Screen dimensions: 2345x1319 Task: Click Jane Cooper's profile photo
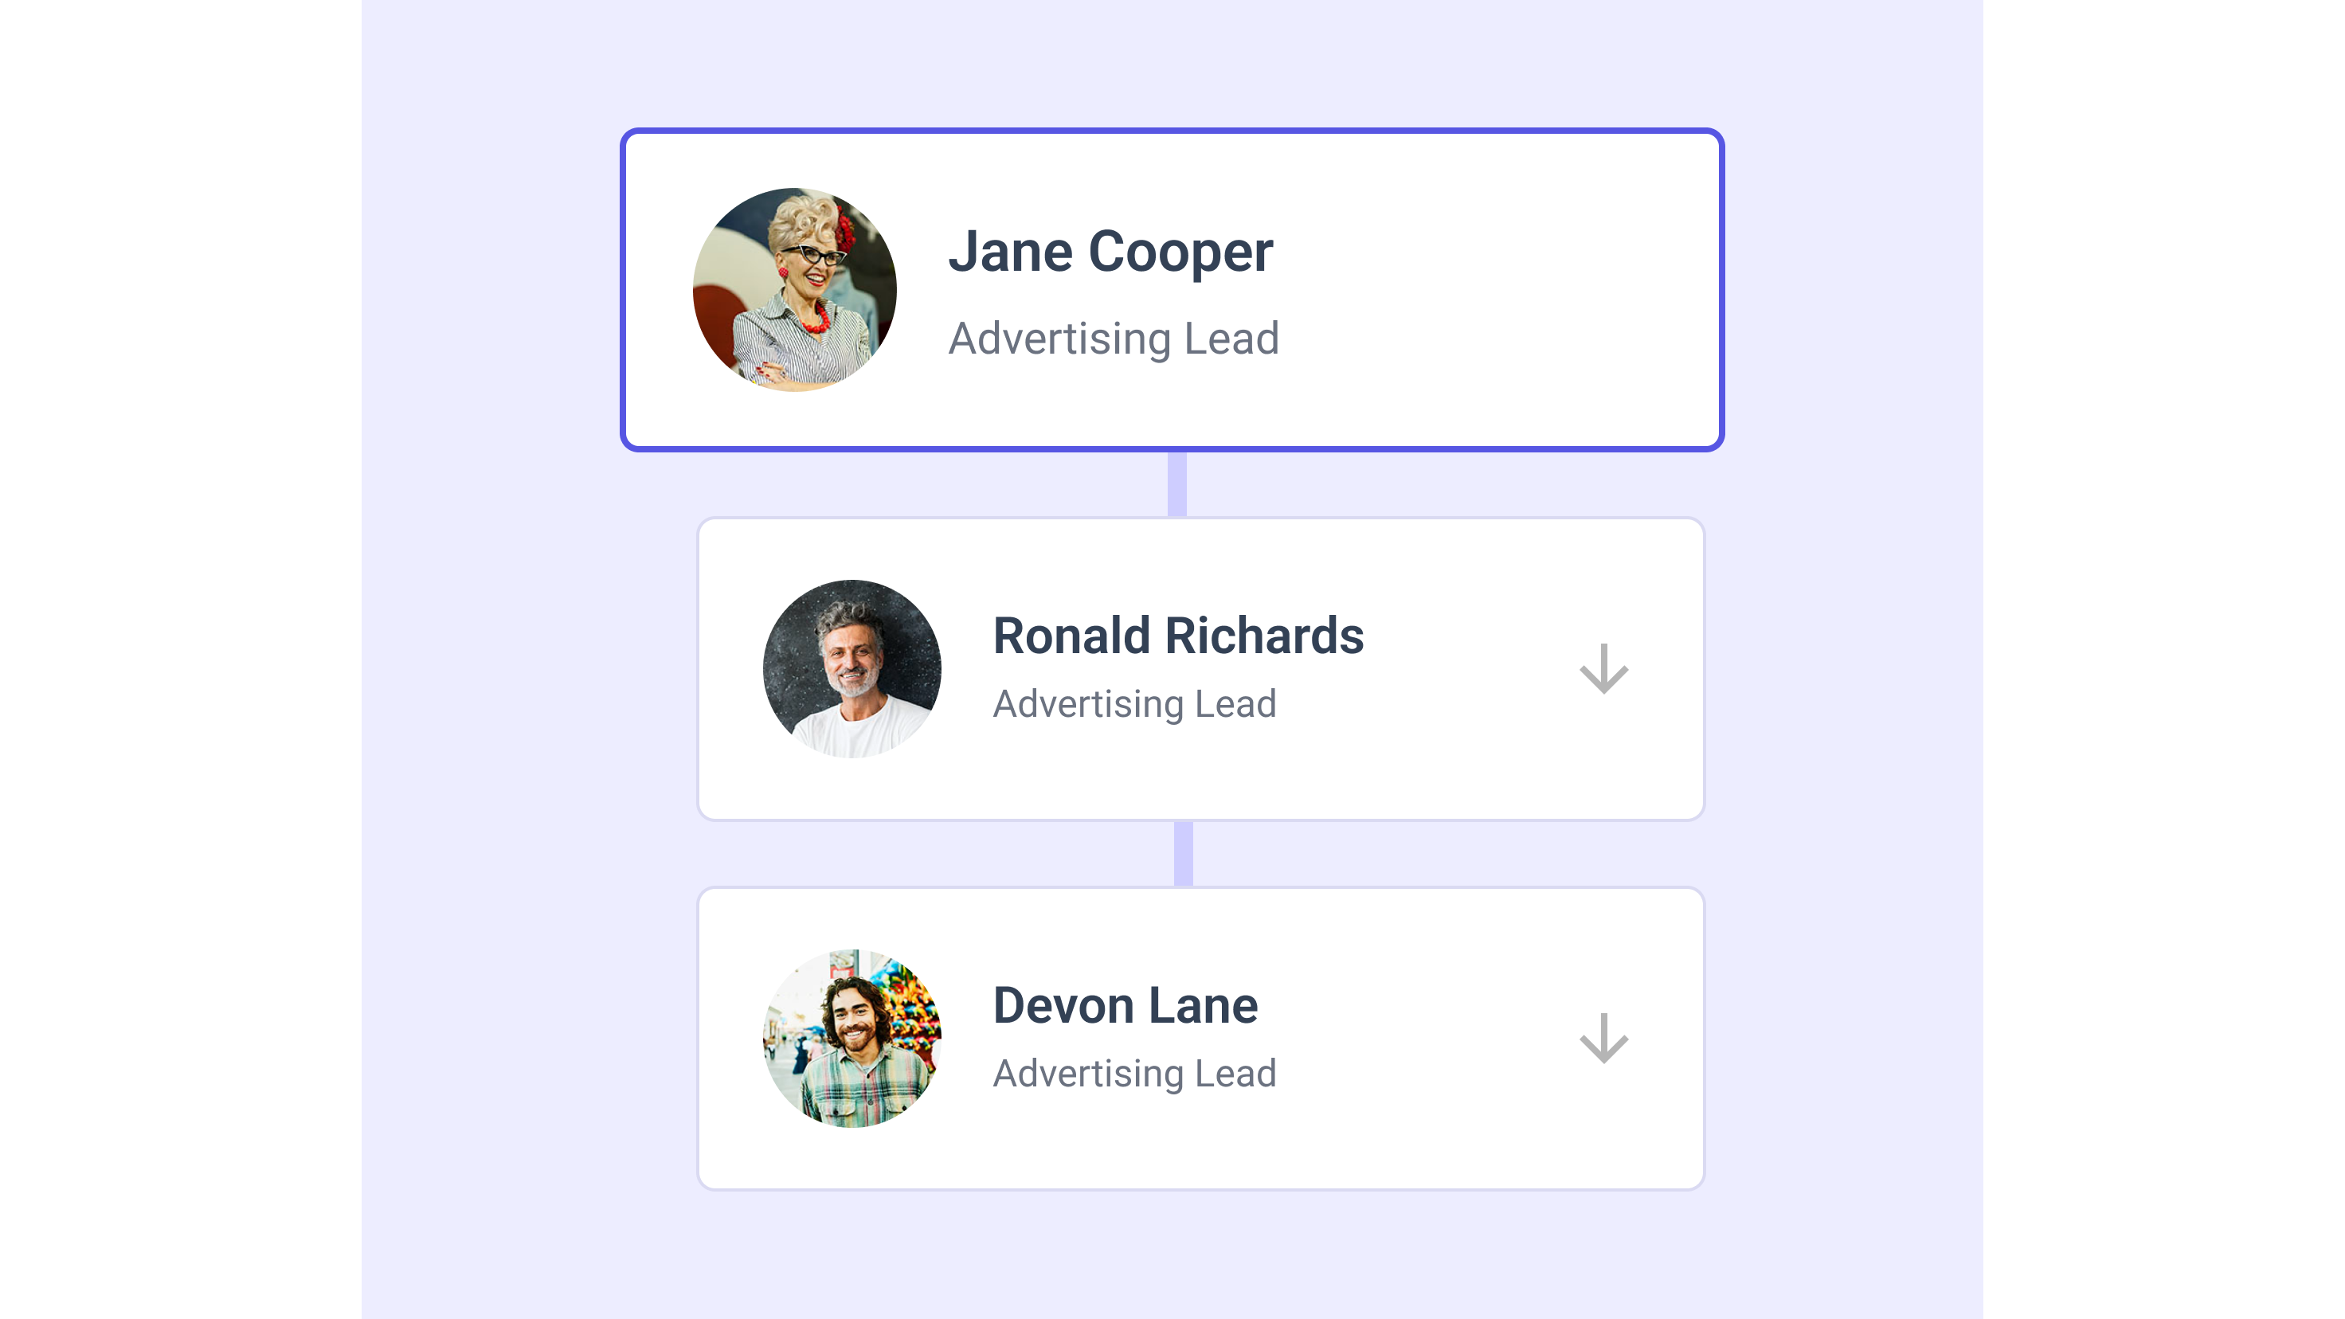pos(795,289)
